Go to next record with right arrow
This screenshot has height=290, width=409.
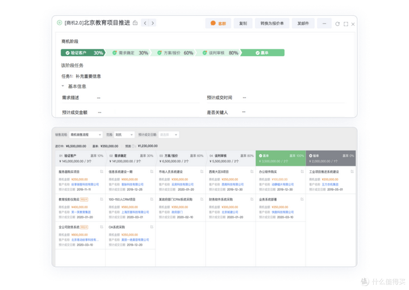tap(153, 23)
